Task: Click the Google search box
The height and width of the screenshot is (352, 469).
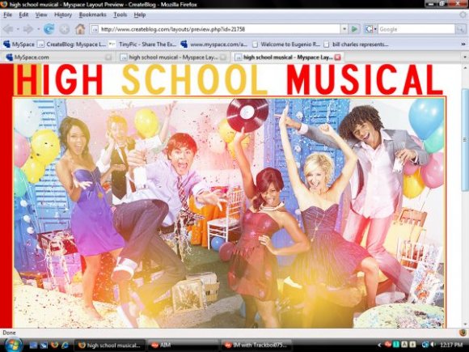Action: [x=416, y=29]
